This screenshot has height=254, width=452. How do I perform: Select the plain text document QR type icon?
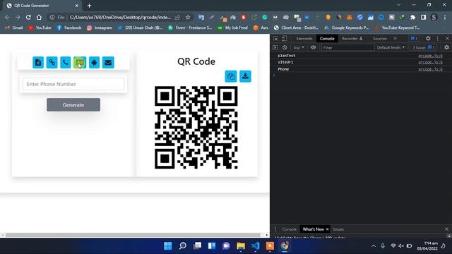38,62
